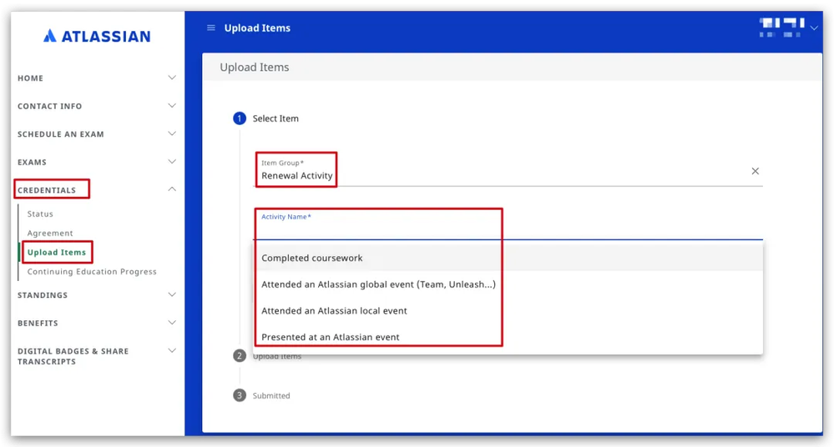Select Upload Items in the sidebar
Viewport: 834px width, 447px height.
[57, 253]
